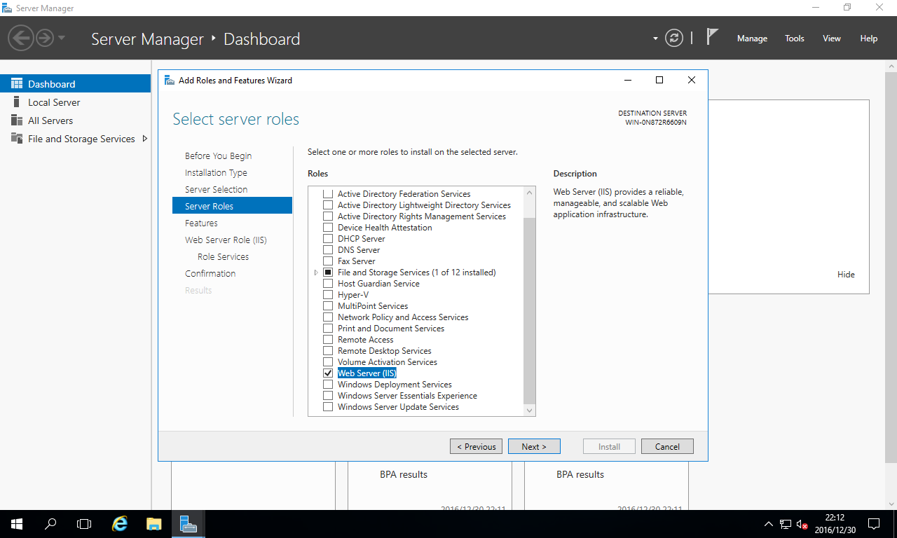The height and width of the screenshot is (538, 897).
Task: Check Windows Server Update Services
Action: [x=328, y=407]
